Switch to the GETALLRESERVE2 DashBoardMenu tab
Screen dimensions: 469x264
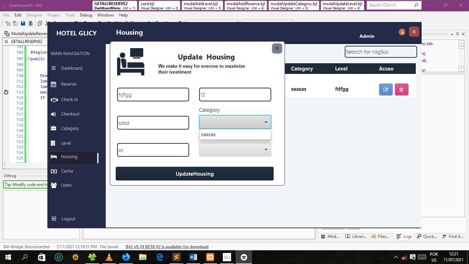coord(115,5)
